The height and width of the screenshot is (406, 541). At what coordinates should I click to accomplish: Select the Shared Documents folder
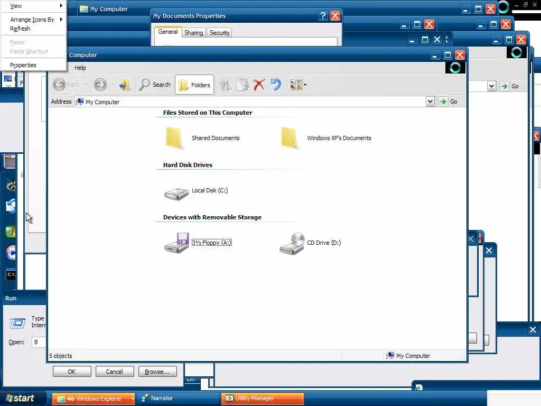202,138
